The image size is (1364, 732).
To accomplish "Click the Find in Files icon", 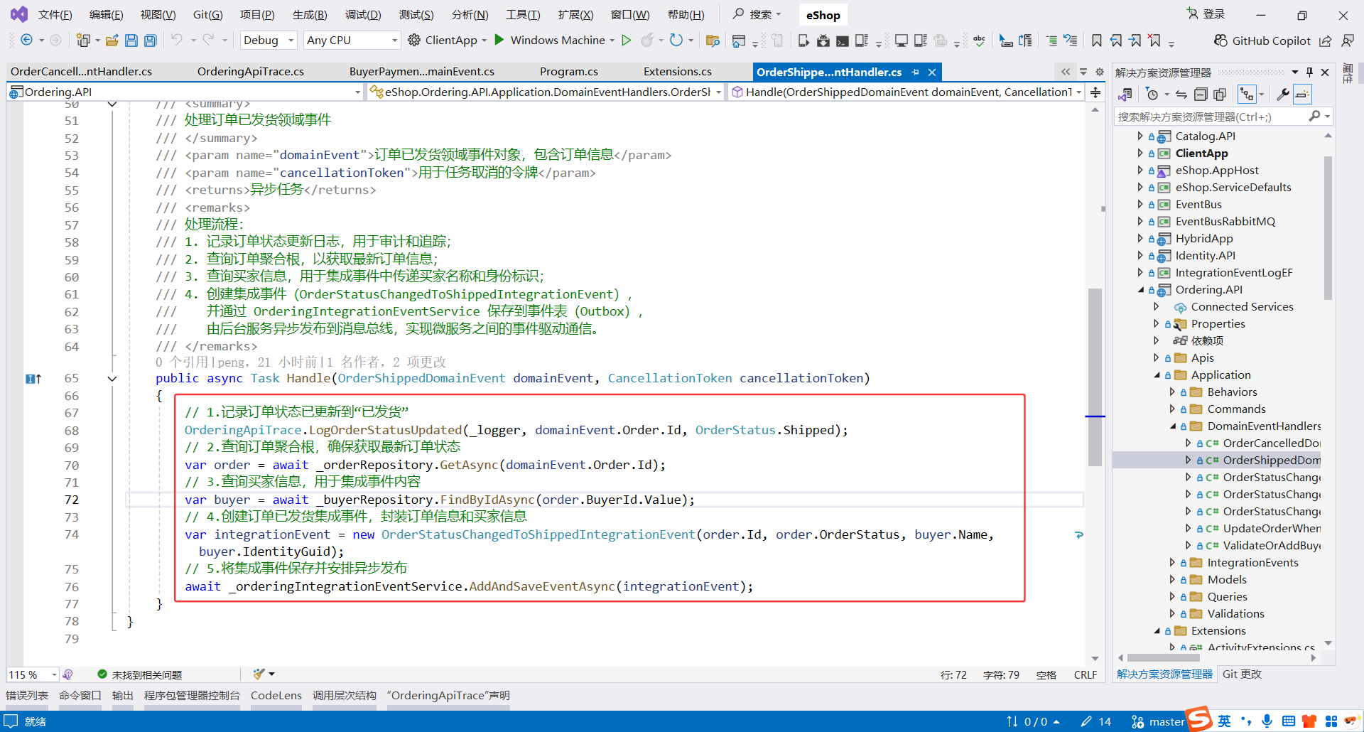I will [x=713, y=41].
